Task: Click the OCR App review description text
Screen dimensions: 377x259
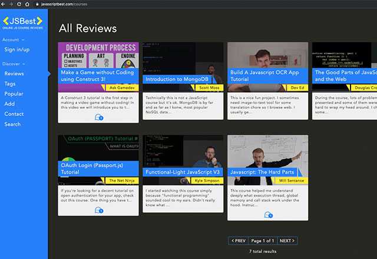Action: [264, 105]
